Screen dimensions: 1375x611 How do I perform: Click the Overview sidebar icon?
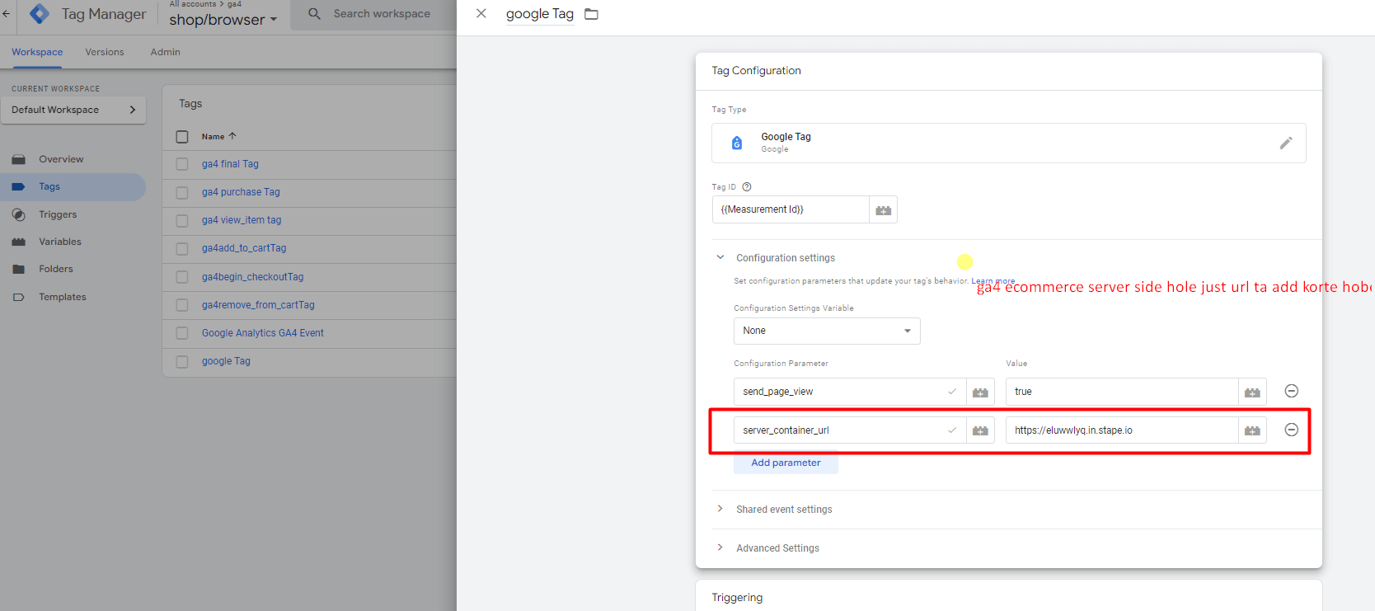[18, 159]
